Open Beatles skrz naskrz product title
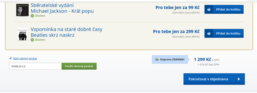 click(x=53, y=35)
